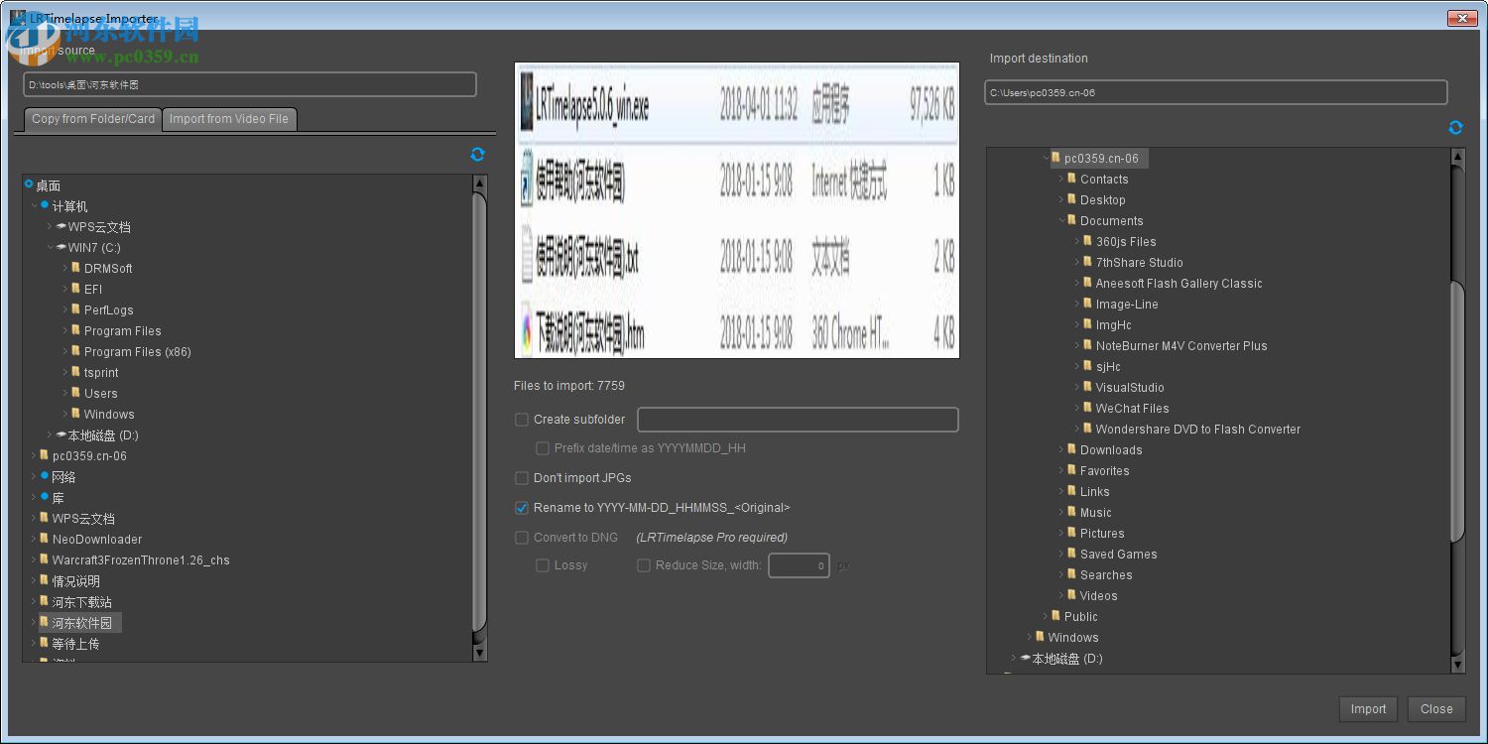Click the destination tree scrollbar up arrow
Screen dimensions: 1488x744
click(1457, 156)
